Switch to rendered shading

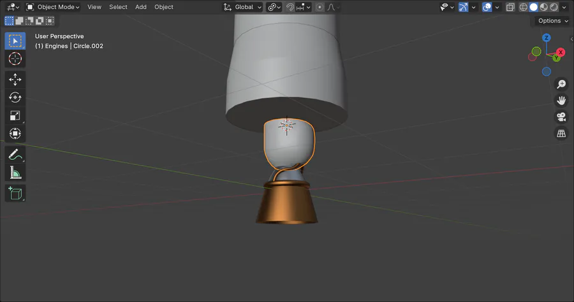[x=554, y=7]
